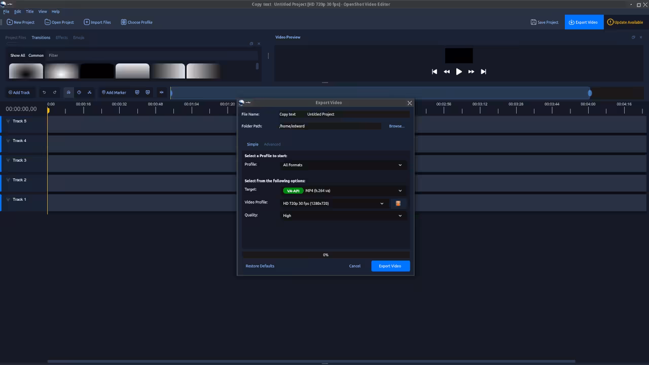Open the Help menu
Screen dimensions: 649x365
[x=56, y=11]
